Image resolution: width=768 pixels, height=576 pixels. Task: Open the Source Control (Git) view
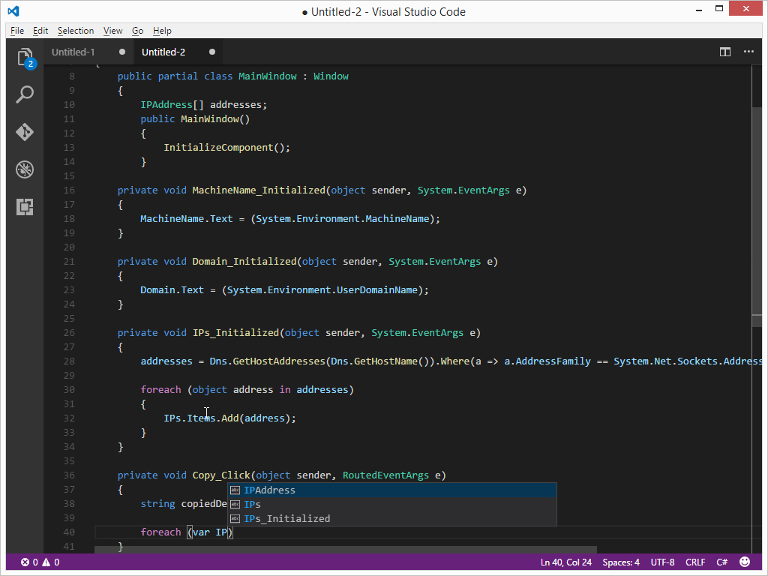(x=25, y=132)
